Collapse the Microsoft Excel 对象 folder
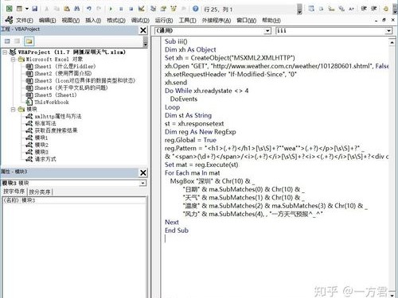398x298 pixels. (13, 60)
